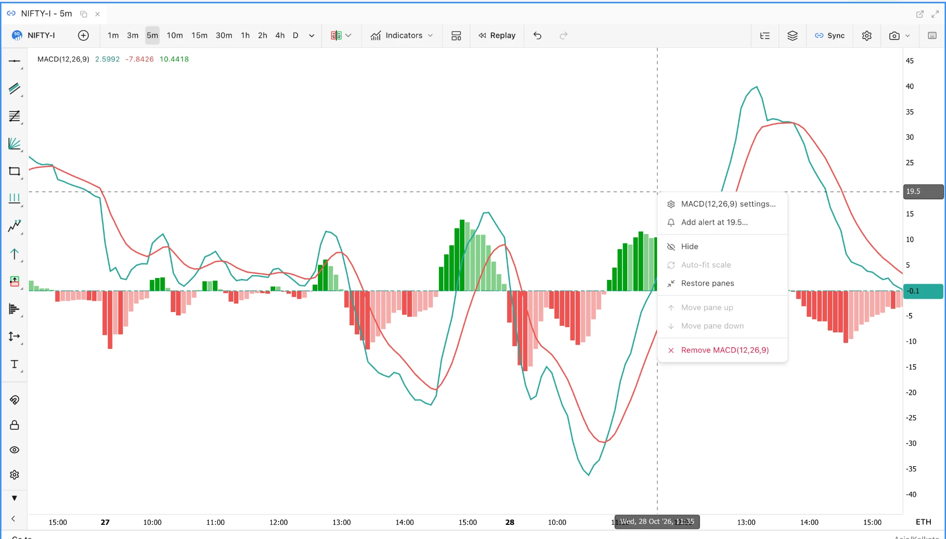946x539 pixels.
Task: Open the long position trade tool
Action: pos(15,281)
